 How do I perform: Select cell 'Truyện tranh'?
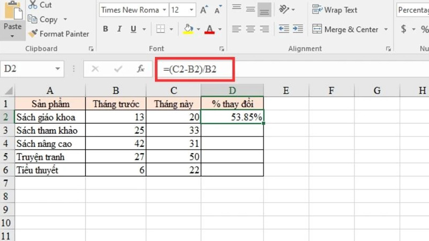tap(50, 156)
